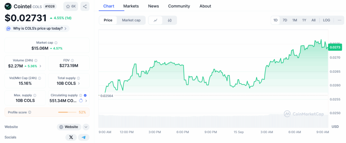Click the Cointel coin logo
This screenshot has width=346, height=143.
(x=8, y=6)
